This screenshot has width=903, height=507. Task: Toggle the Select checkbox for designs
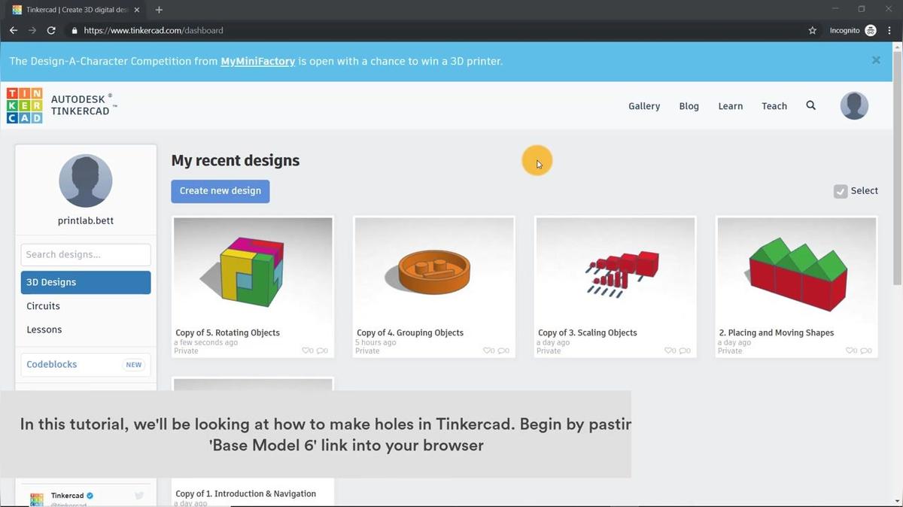(841, 191)
